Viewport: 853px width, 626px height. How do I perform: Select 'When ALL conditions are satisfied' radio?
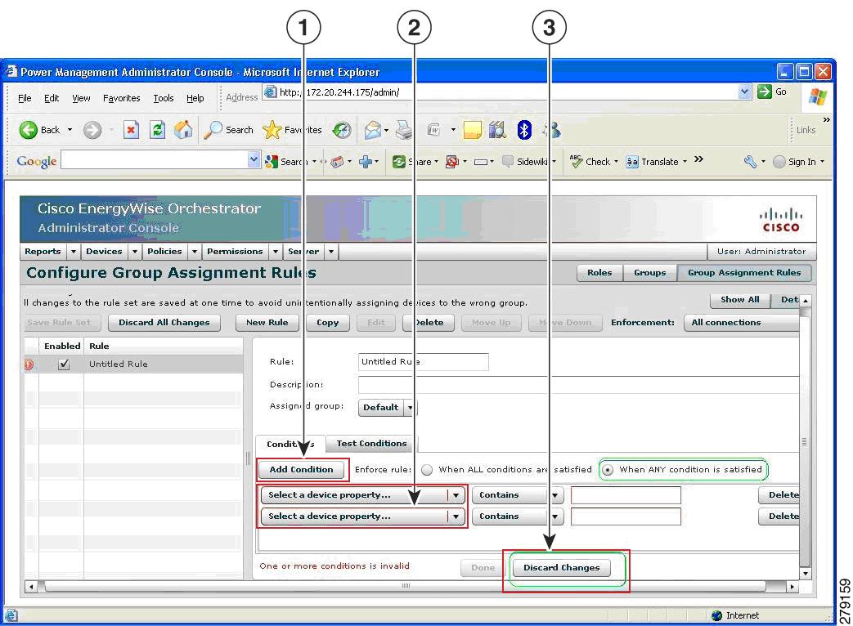pyautogui.click(x=427, y=469)
